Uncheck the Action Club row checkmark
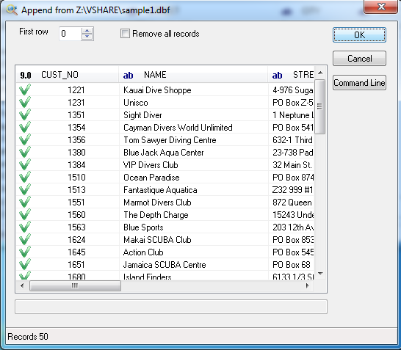Screen dimensions: 401x350 point(25,252)
